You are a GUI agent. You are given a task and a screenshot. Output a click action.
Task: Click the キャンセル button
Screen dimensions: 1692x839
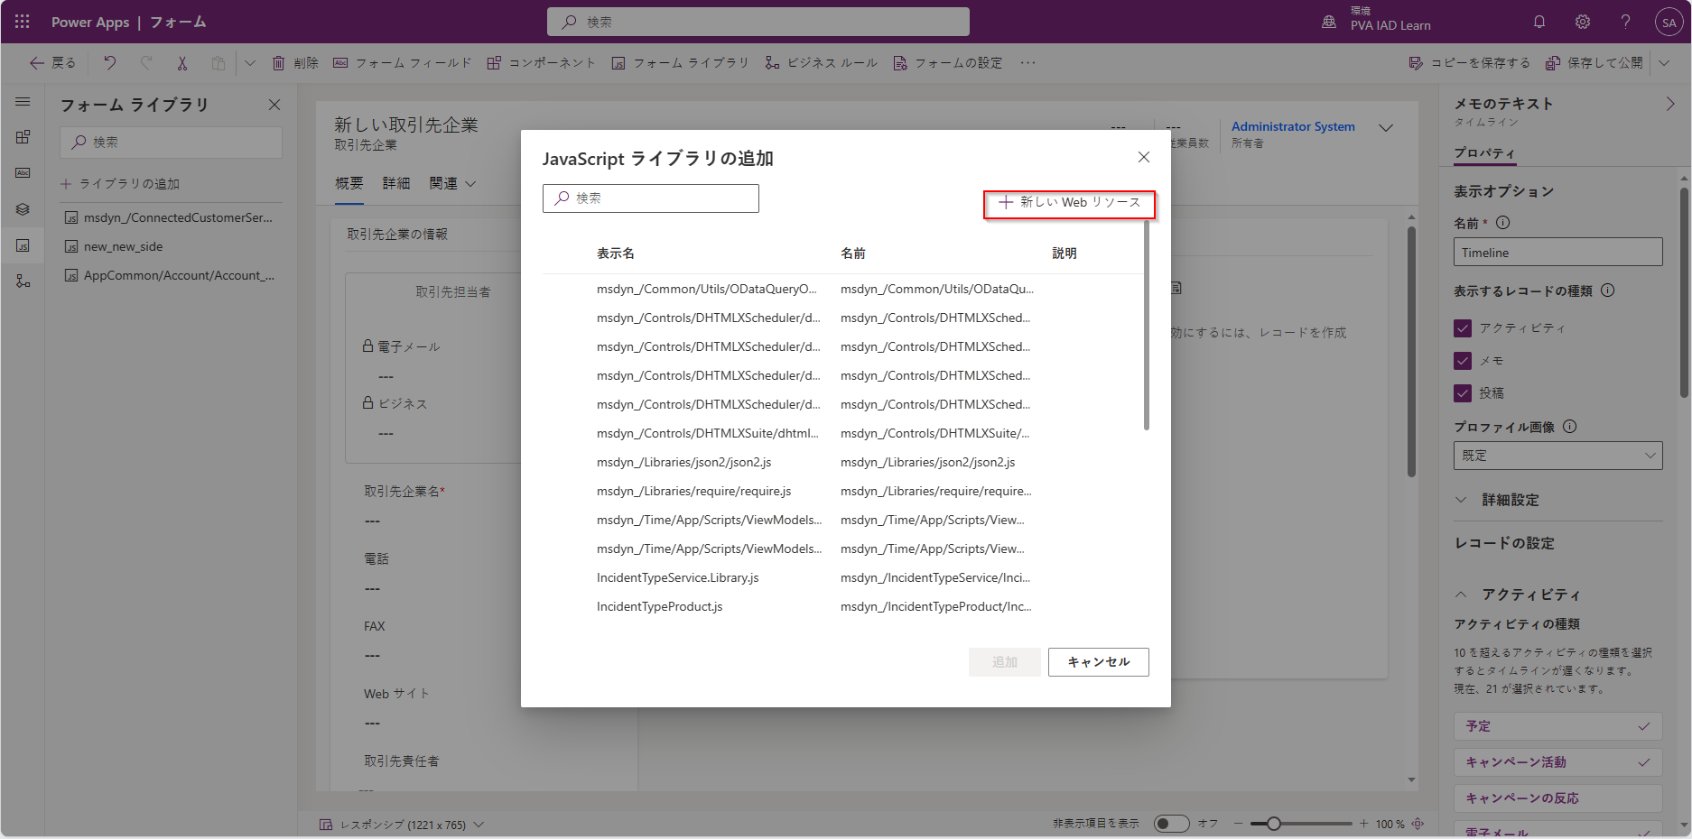click(1099, 662)
